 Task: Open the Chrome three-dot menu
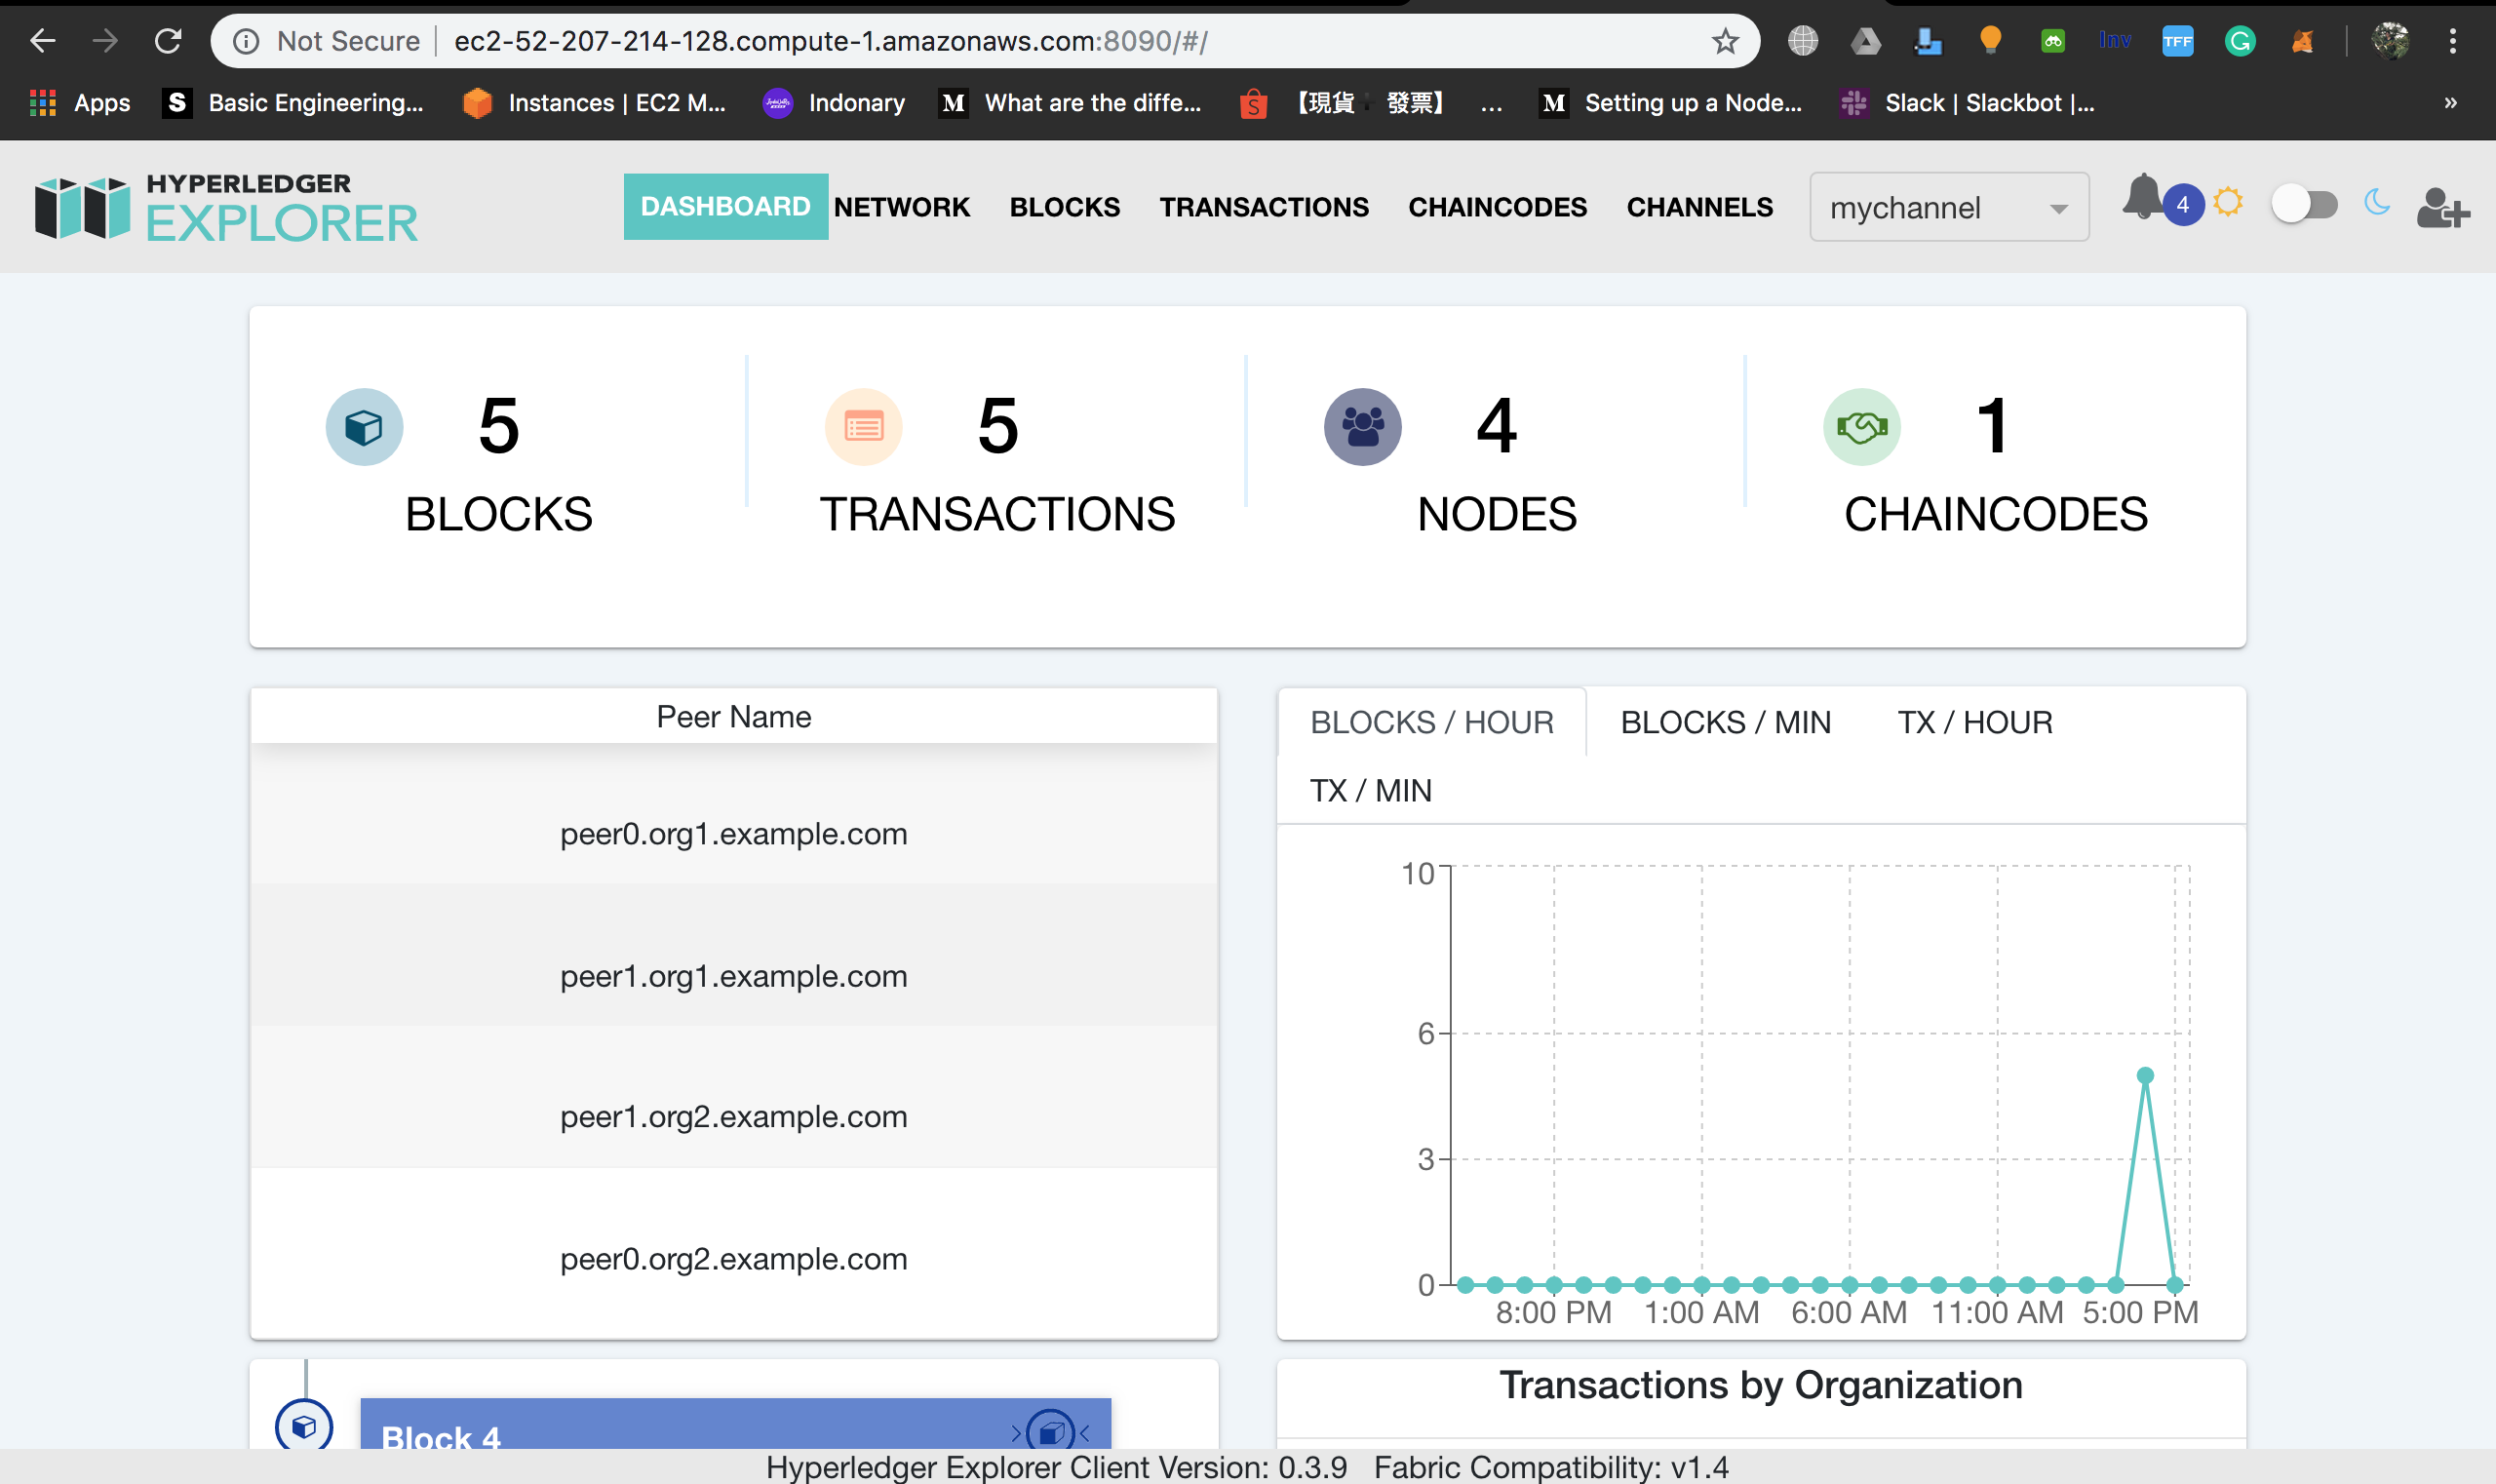2453,42
